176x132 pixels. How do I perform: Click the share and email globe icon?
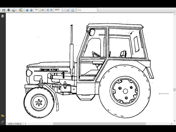21,10
